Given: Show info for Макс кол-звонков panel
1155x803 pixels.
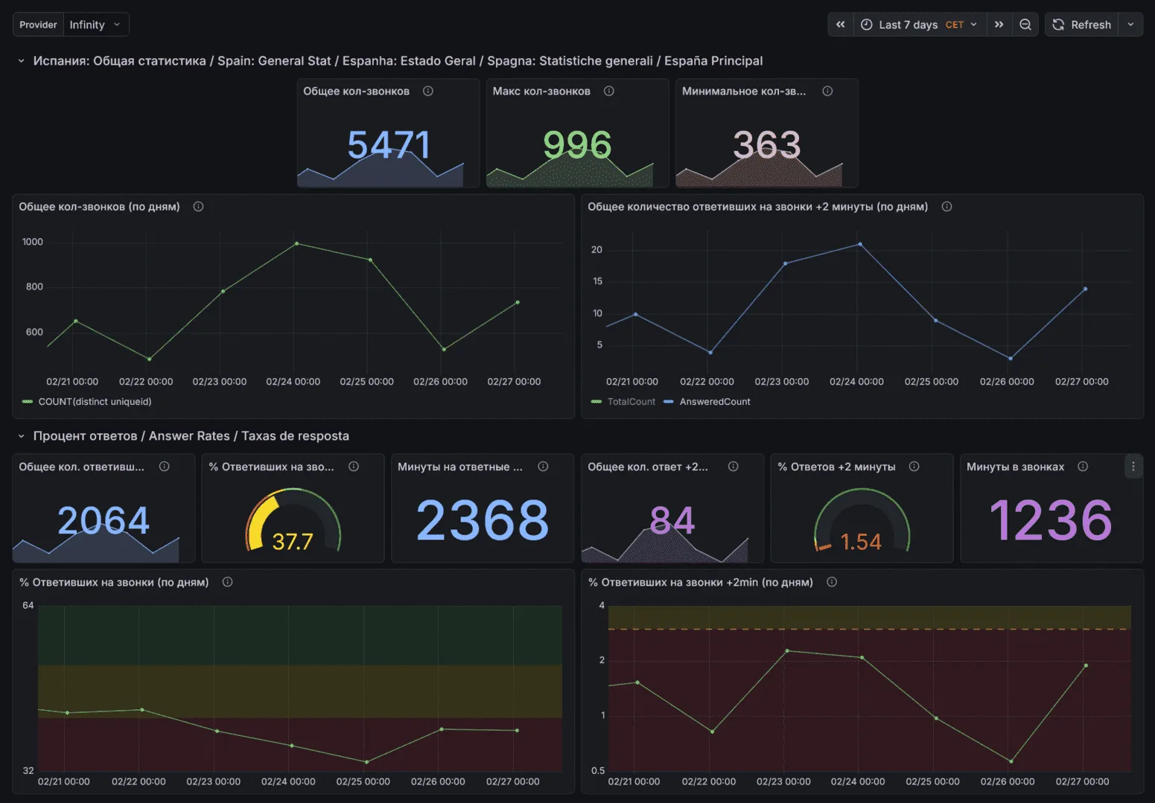Looking at the screenshot, I should (x=609, y=91).
